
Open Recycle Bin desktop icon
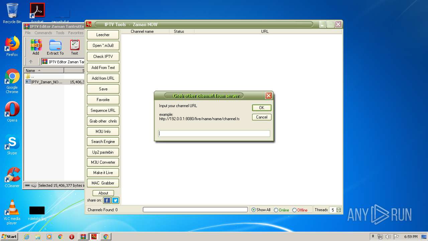tap(12, 13)
